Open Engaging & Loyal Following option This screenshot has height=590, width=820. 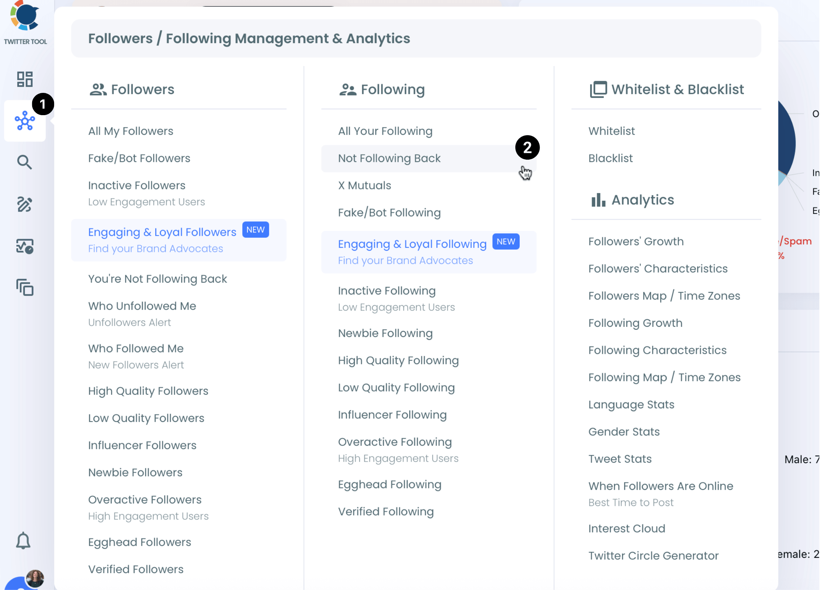412,244
